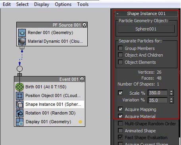Click the Vertices: 26 readout

coord(150,72)
